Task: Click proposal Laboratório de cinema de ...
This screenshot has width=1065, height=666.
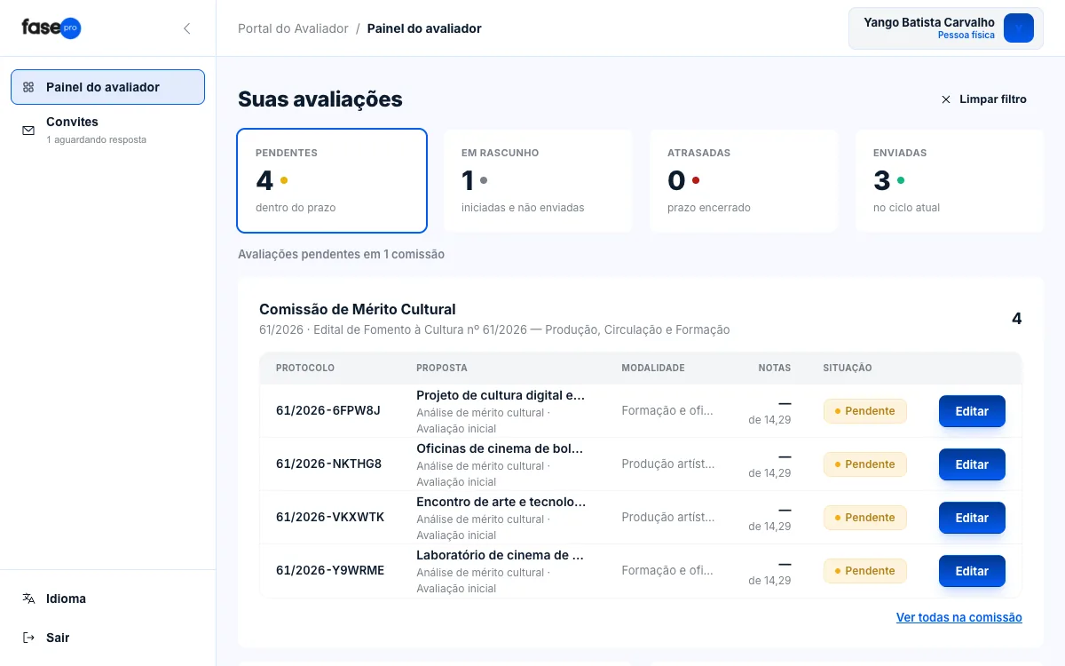Action: coord(500,555)
